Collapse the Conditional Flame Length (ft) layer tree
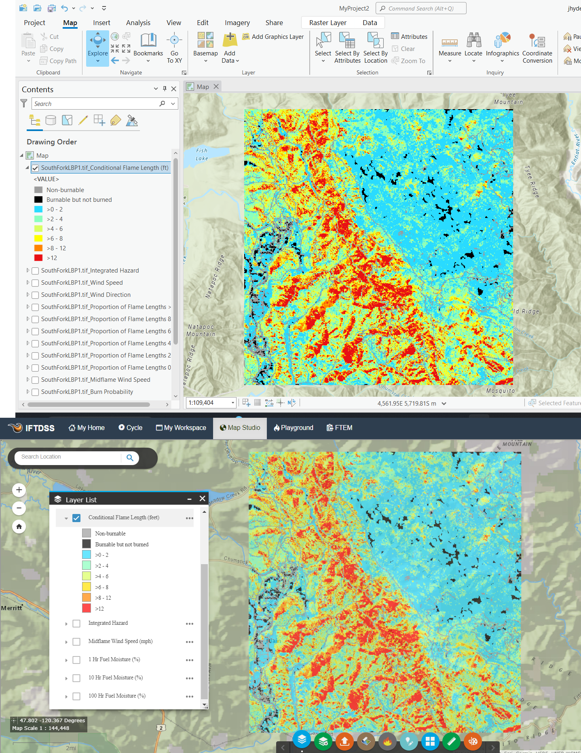The width and height of the screenshot is (581, 753). click(27, 167)
